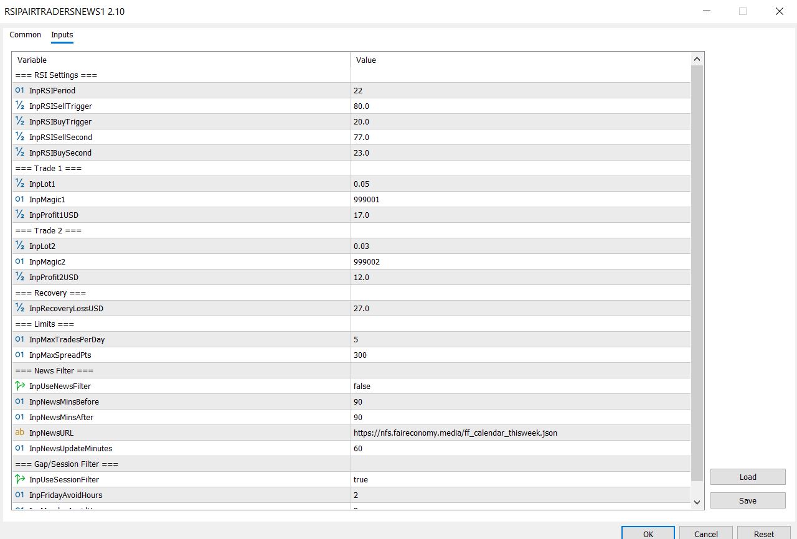This screenshot has height=539, width=797.
Task: Click the double-type icon beside InpLot1
Action: click(x=19, y=184)
